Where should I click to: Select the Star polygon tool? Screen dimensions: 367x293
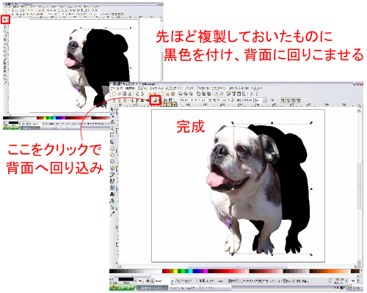(x=112, y=155)
